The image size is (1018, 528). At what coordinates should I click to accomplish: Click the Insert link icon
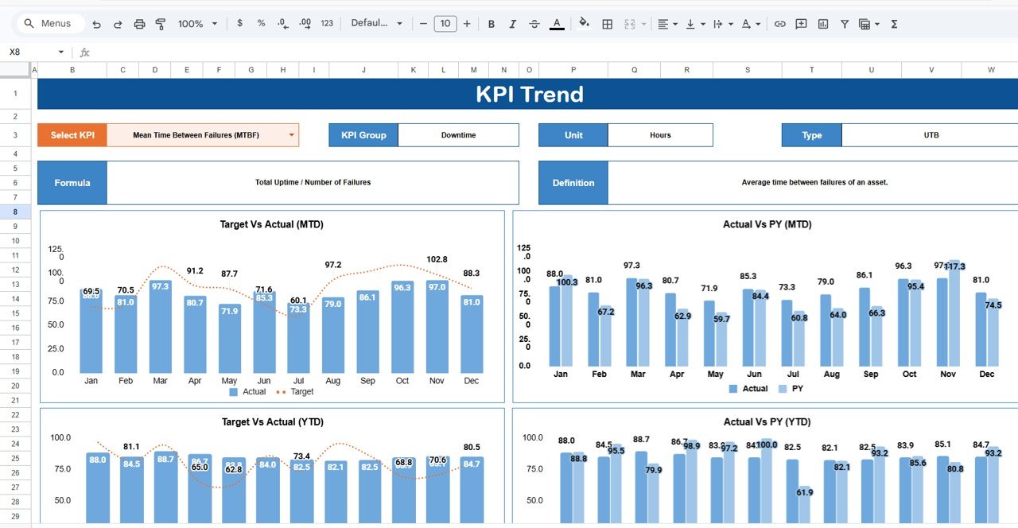tap(780, 24)
